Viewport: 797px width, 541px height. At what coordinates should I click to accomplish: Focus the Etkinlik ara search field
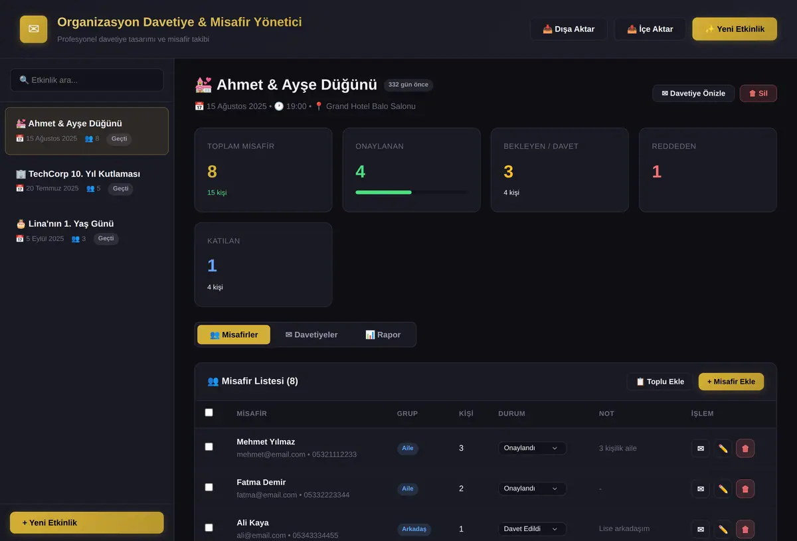coord(87,80)
